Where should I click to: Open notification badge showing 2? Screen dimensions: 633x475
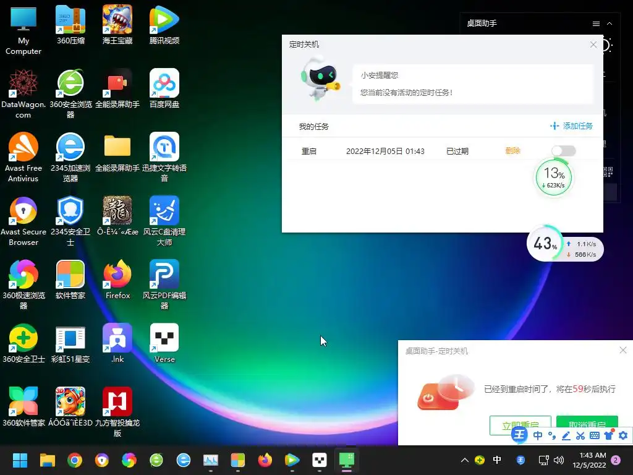(x=616, y=460)
